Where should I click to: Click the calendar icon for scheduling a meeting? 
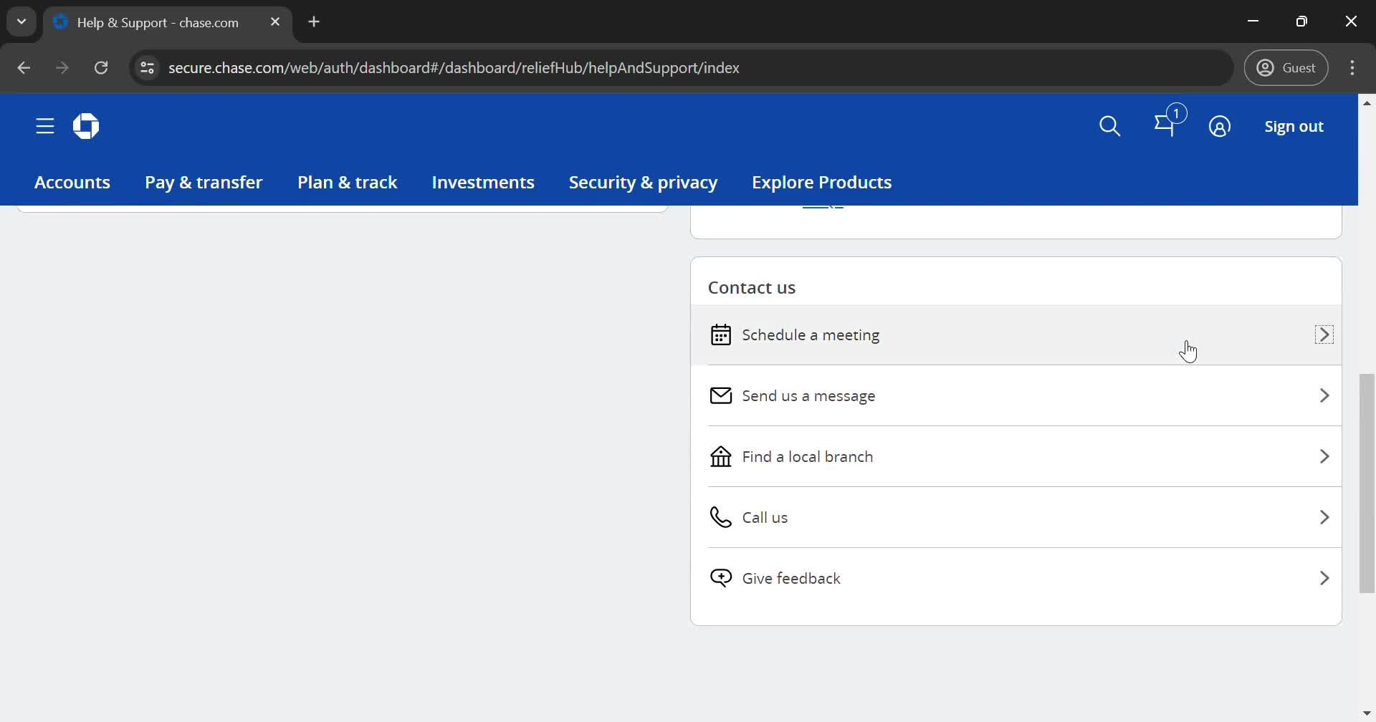(x=720, y=334)
